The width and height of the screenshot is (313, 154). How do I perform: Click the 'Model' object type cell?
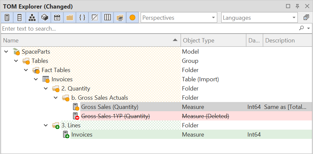pos(191,52)
